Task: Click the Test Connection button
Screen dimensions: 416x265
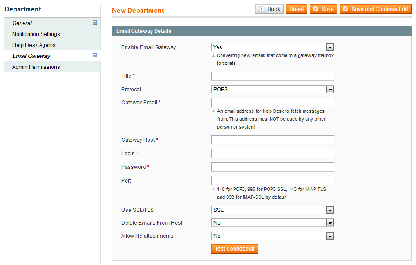Action: click(x=235, y=249)
